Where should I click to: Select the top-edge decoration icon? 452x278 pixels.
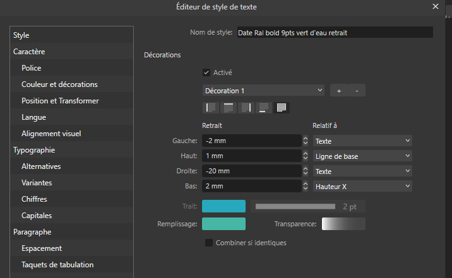click(x=229, y=108)
